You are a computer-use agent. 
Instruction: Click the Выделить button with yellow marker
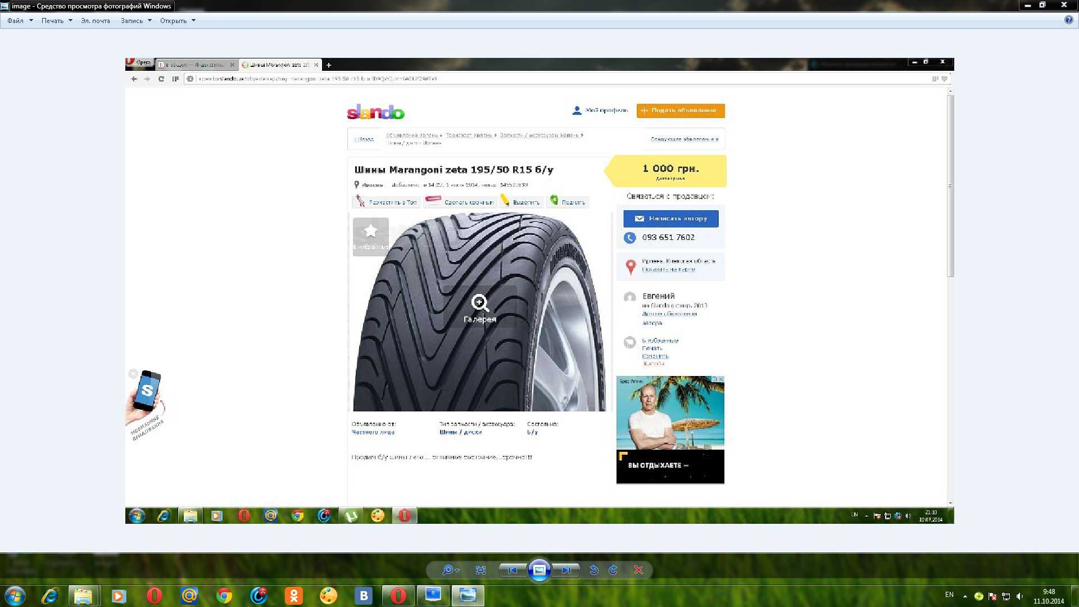(x=520, y=201)
